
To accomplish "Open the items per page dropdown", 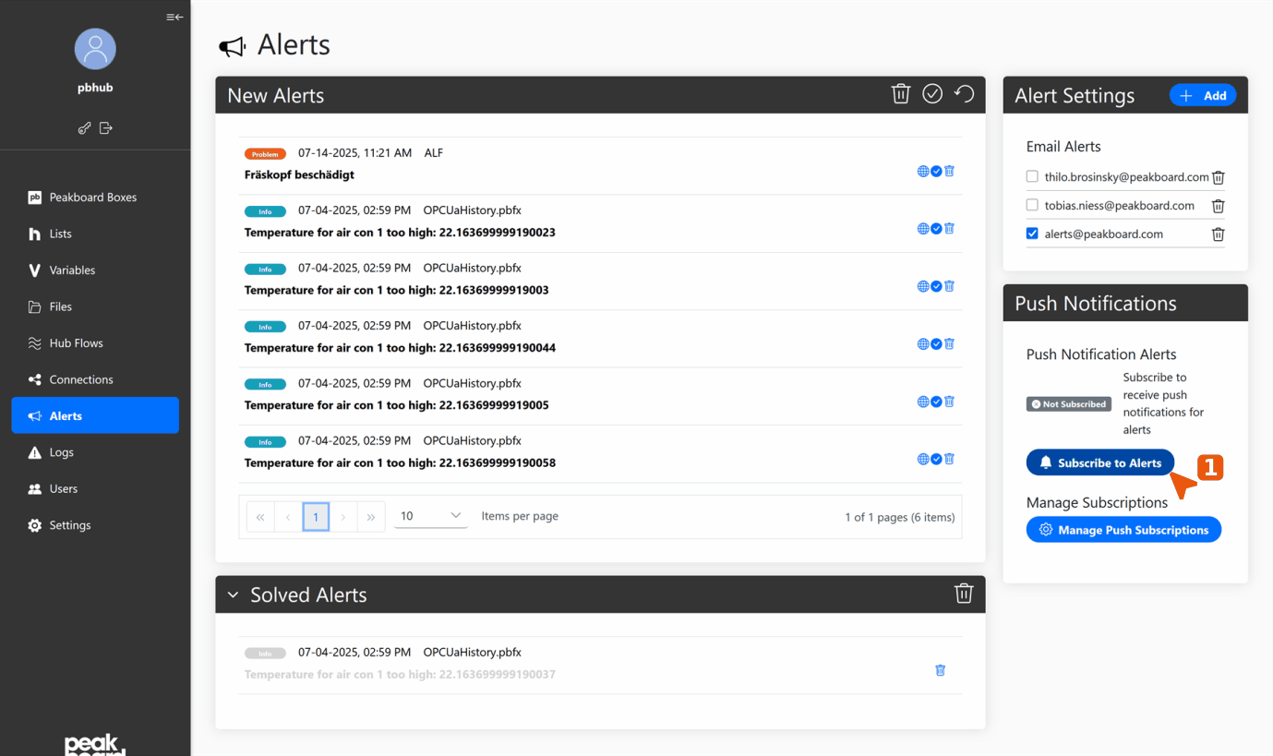I will tap(430, 516).
